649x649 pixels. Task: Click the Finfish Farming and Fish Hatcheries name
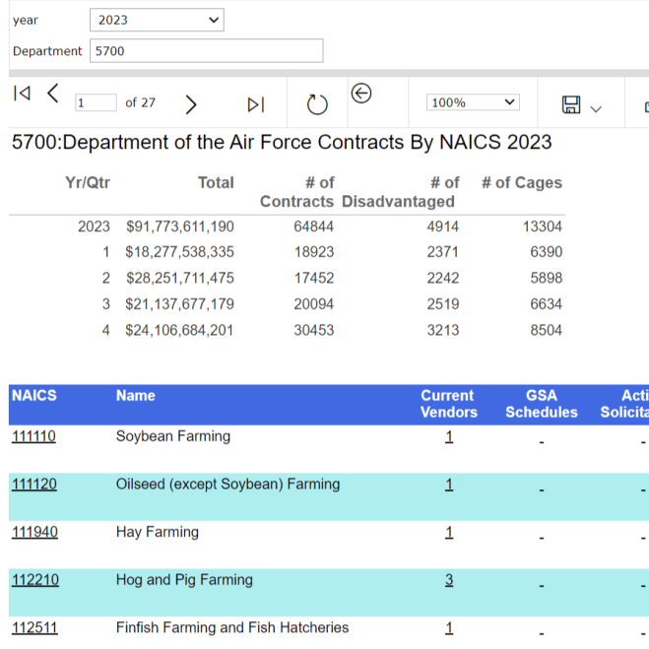coord(232,627)
